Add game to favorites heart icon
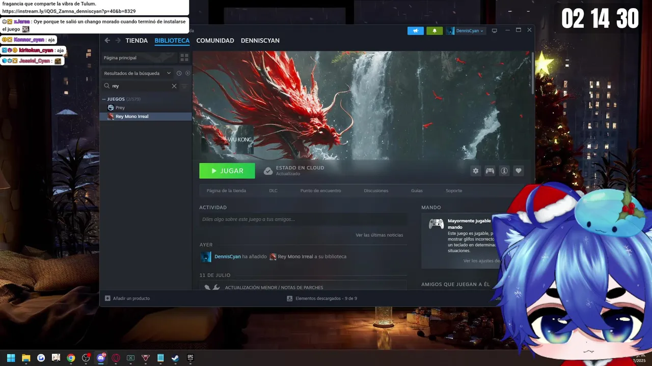This screenshot has height=366, width=652. (519, 171)
